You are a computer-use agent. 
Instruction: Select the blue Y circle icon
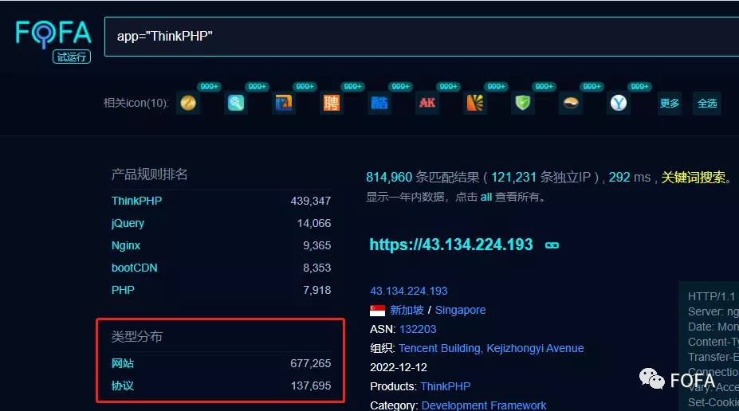[x=618, y=104]
